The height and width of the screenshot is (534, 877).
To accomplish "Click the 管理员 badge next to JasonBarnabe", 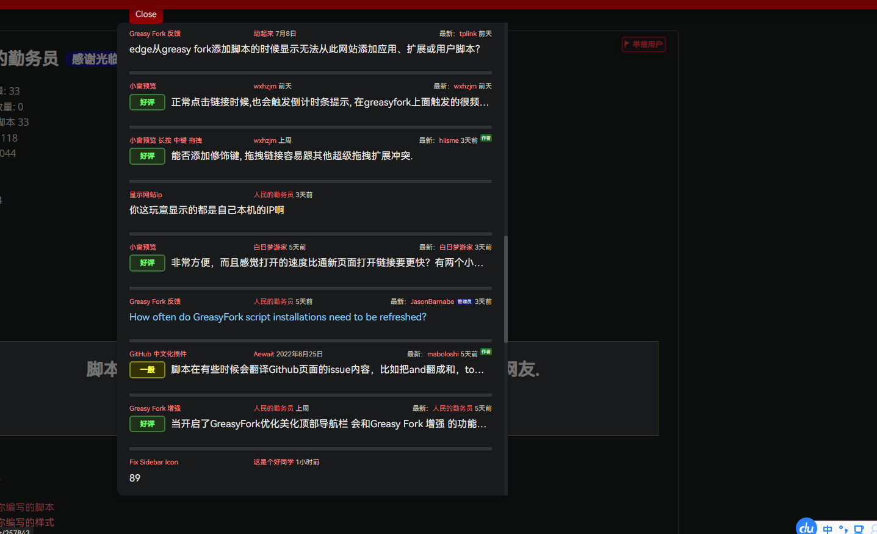I will tap(464, 301).
